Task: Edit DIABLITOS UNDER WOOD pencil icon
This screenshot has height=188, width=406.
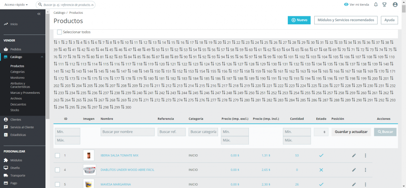Action: [354, 170]
